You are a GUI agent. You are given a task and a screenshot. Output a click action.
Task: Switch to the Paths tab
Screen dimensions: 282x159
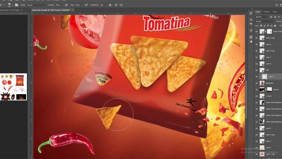click(275, 12)
